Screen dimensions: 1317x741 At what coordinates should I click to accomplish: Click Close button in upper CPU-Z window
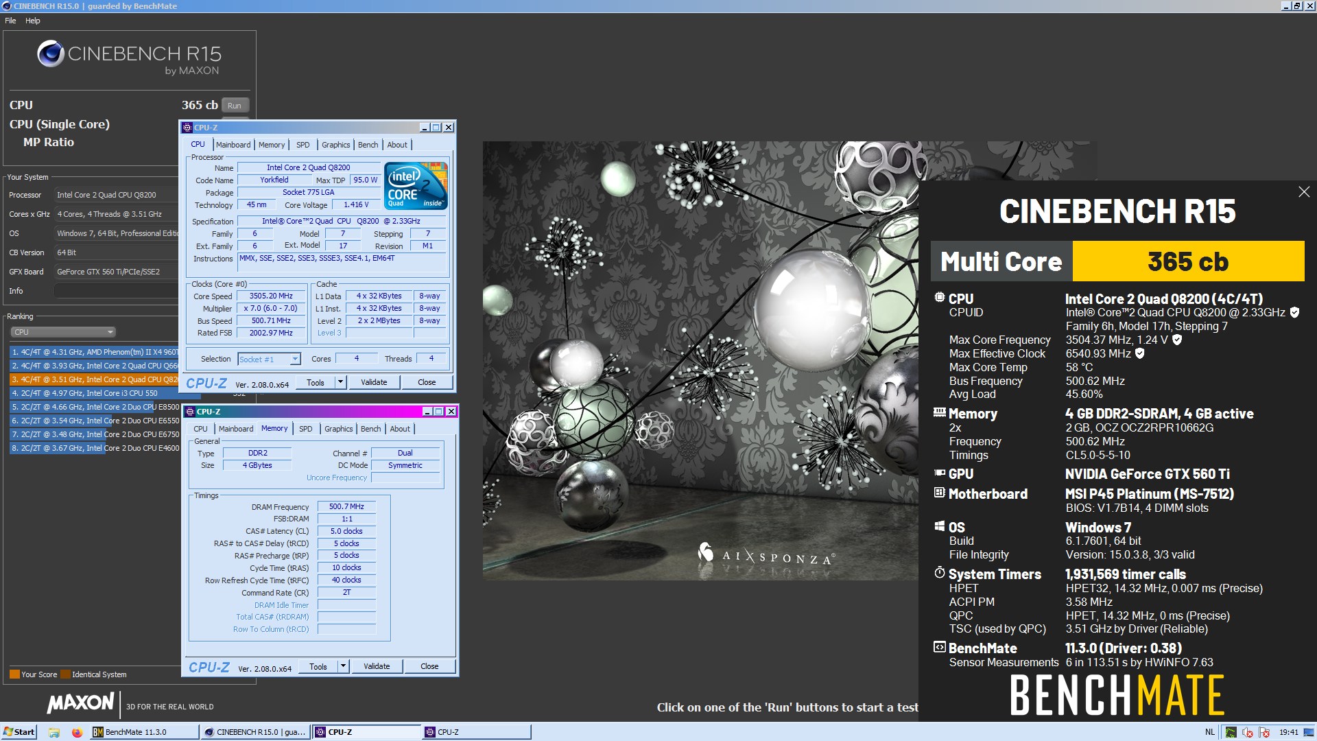click(427, 382)
